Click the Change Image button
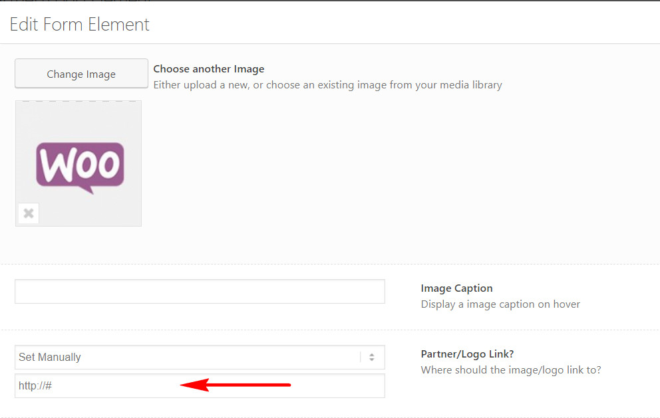Image resolution: width=660 pixels, height=418 pixels. (81, 74)
